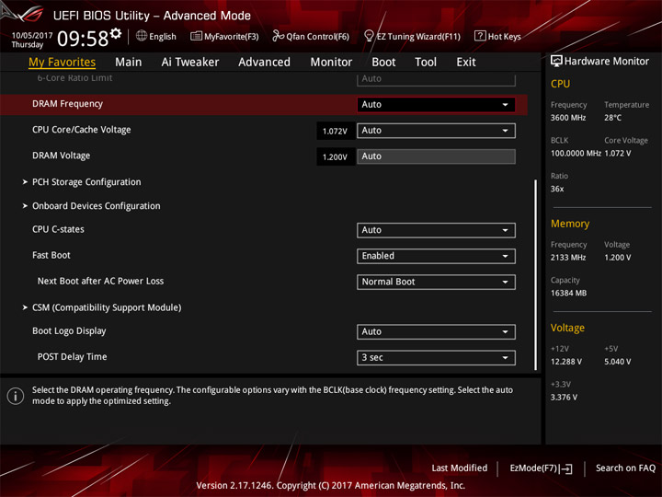Select the CPU C-states label
The height and width of the screenshot is (497, 662).
(x=58, y=229)
